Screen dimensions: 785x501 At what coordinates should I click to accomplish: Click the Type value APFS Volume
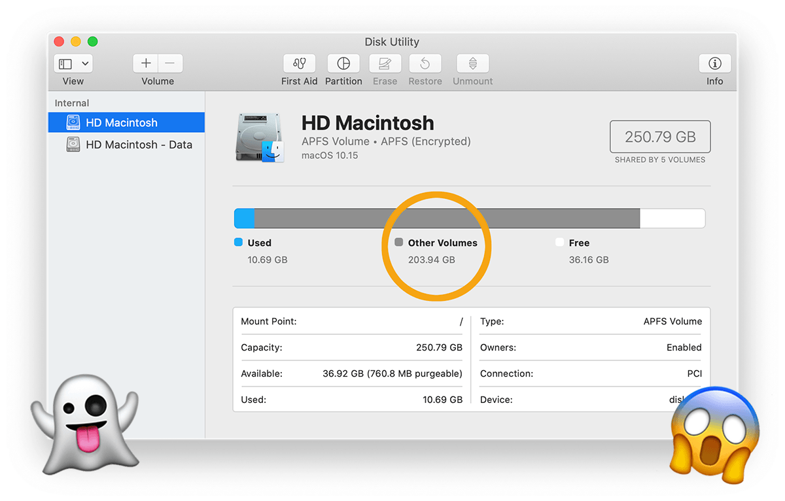672,321
